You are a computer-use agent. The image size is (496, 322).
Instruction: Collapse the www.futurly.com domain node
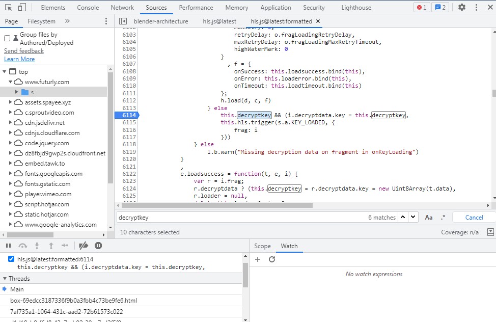tap(11, 82)
